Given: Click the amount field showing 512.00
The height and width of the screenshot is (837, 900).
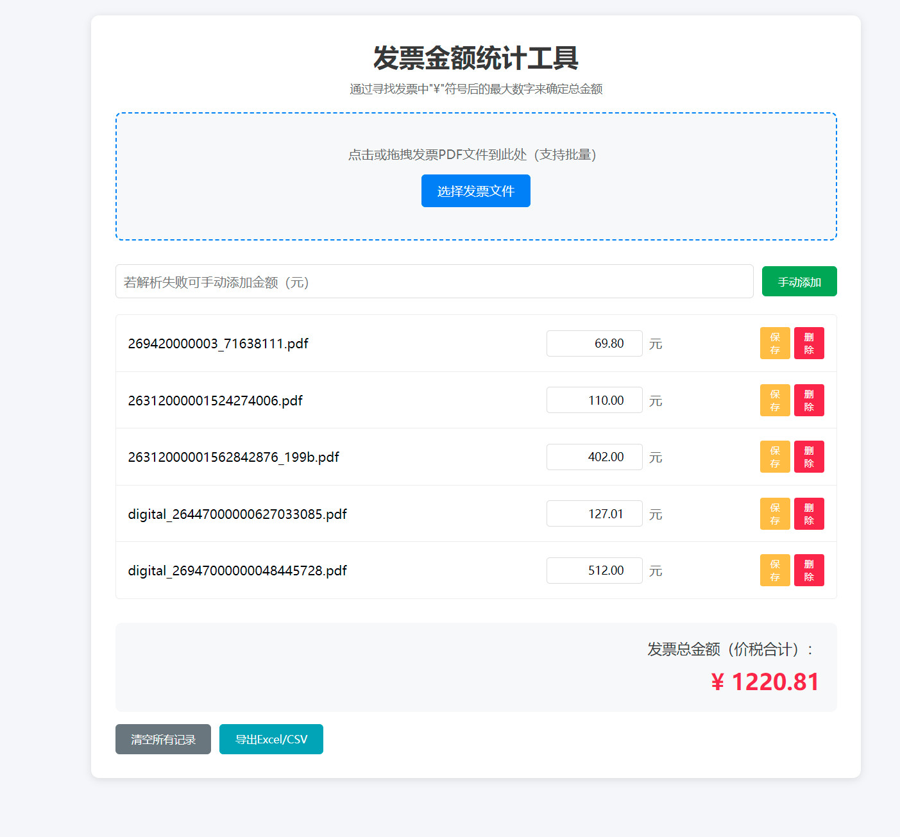Looking at the screenshot, I should point(594,570).
